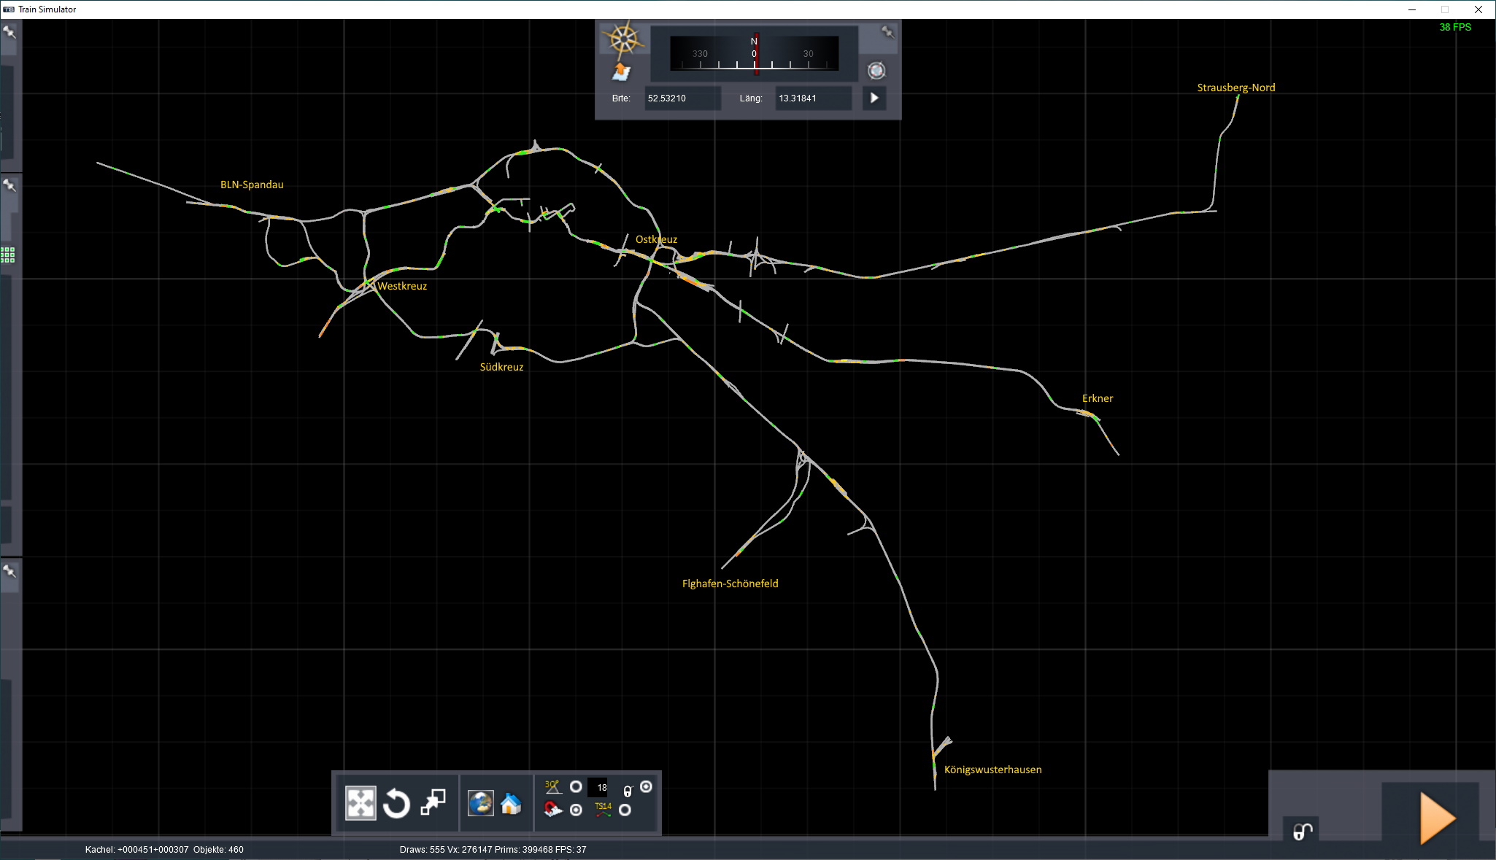Click the green grid icon on left edge
The image size is (1496, 860).
[x=8, y=255]
